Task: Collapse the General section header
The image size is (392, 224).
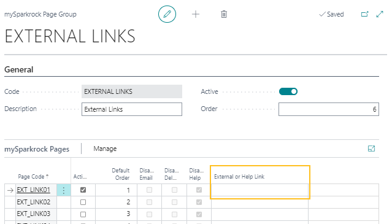Action: click(x=19, y=69)
